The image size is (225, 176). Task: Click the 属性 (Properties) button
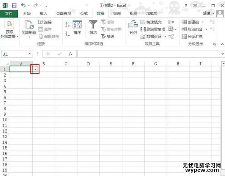point(45,30)
